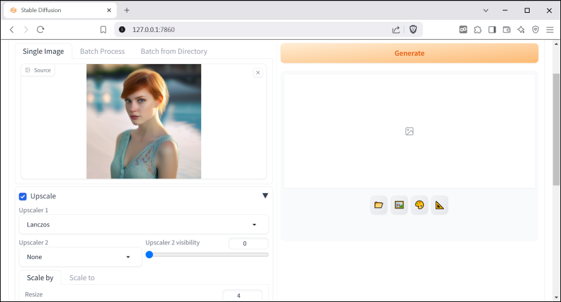
Task: Uncheck the Upscale checkbox
Action: tap(23, 196)
